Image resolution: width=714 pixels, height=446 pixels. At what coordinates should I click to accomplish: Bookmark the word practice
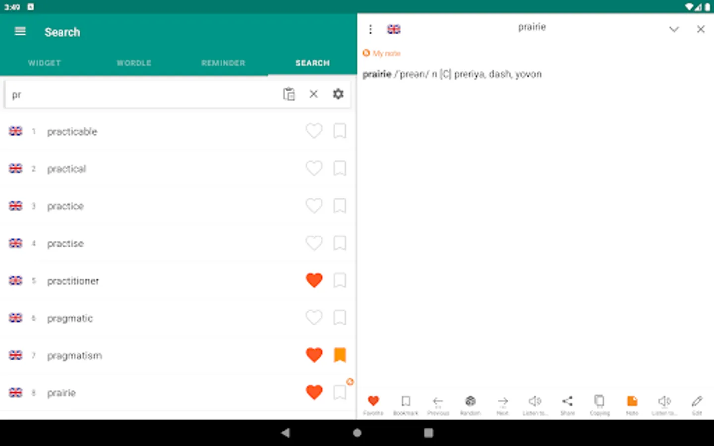point(340,206)
